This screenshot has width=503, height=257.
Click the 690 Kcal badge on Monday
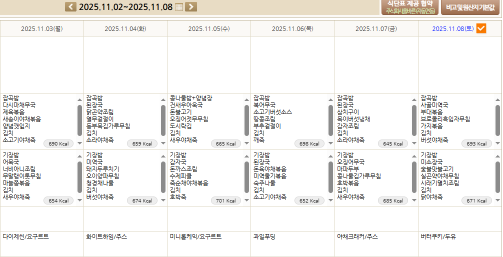pyautogui.click(x=58, y=143)
